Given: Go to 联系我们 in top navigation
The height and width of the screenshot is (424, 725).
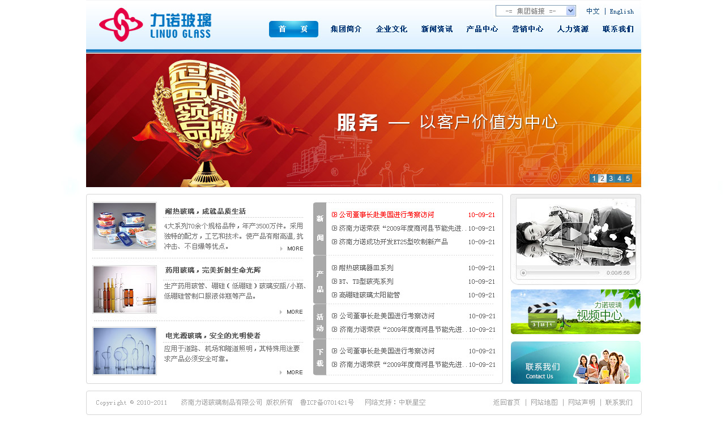Looking at the screenshot, I should click(618, 29).
